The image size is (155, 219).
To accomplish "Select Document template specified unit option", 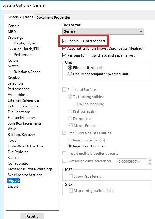I will [x=70, y=74].
